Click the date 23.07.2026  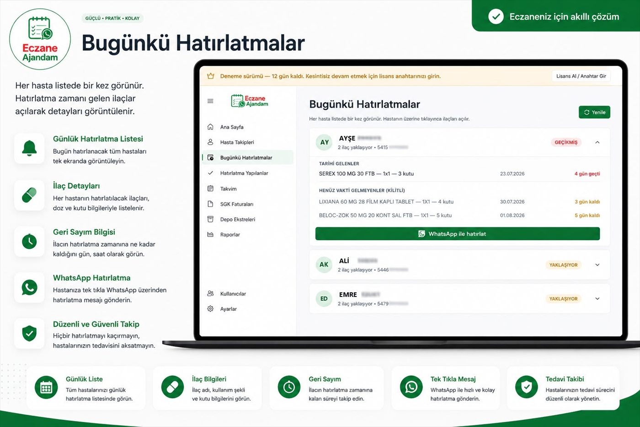(512, 173)
